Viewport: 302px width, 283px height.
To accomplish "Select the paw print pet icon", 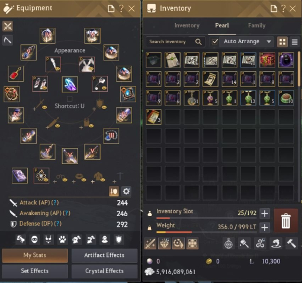I will (62, 240).
